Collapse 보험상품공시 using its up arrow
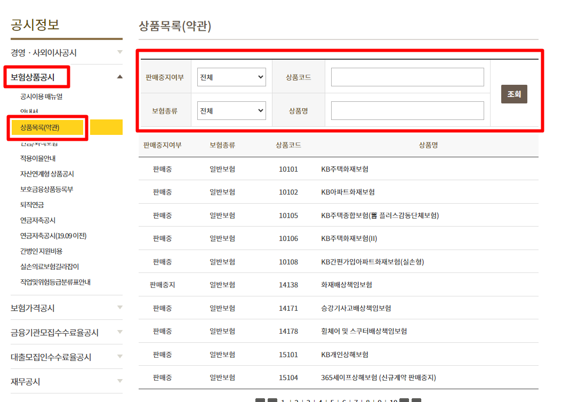This screenshot has height=402, width=578. [120, 77]
